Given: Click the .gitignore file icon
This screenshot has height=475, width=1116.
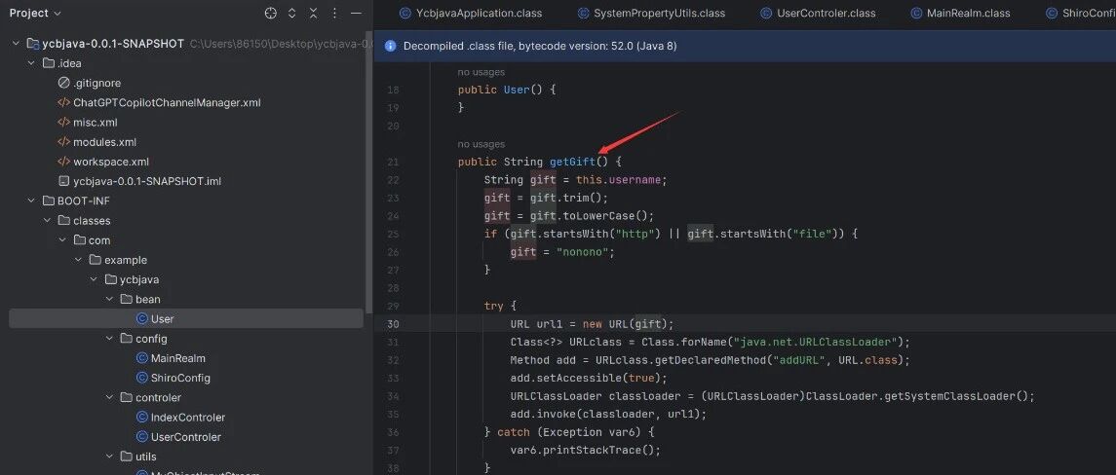Looking at the screenshot, I should (x=64, y=83).
